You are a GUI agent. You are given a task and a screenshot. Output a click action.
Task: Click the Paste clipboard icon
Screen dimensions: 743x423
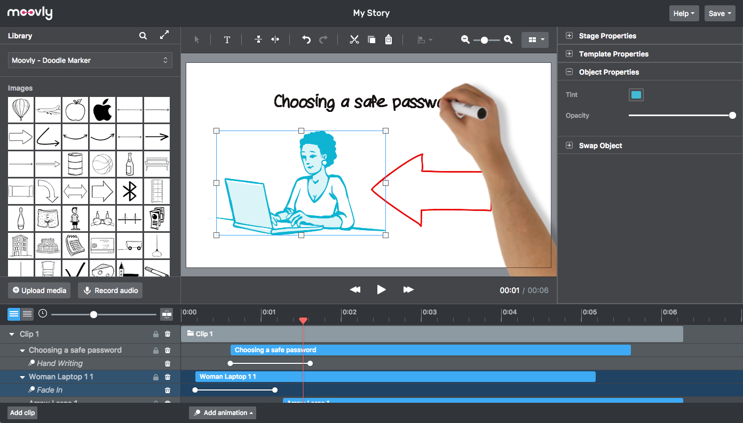pyautogui.click(x=389, y=39)
